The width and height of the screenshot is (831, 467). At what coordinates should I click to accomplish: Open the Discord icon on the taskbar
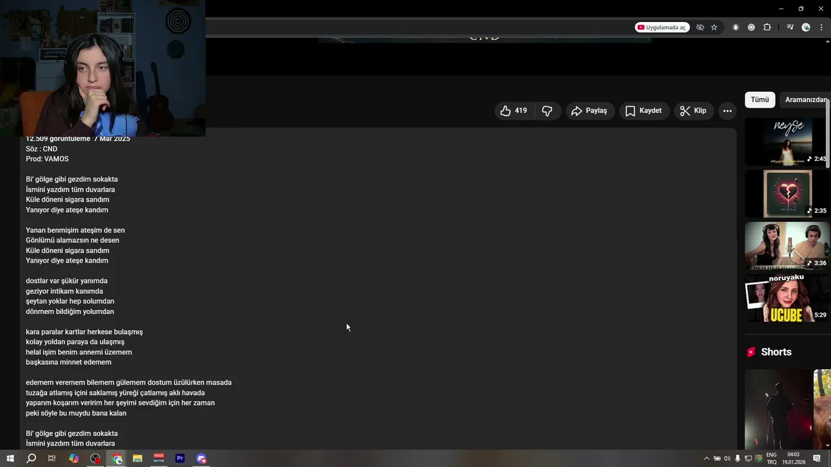(x=201, y=459)
